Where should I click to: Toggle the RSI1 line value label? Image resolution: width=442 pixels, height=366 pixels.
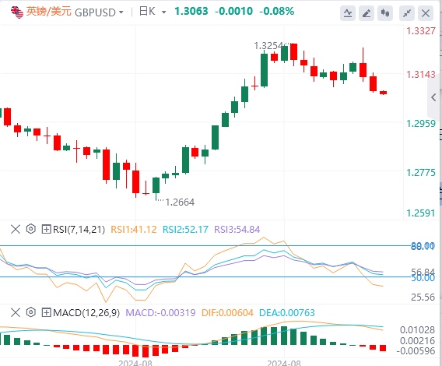(134, 230)
